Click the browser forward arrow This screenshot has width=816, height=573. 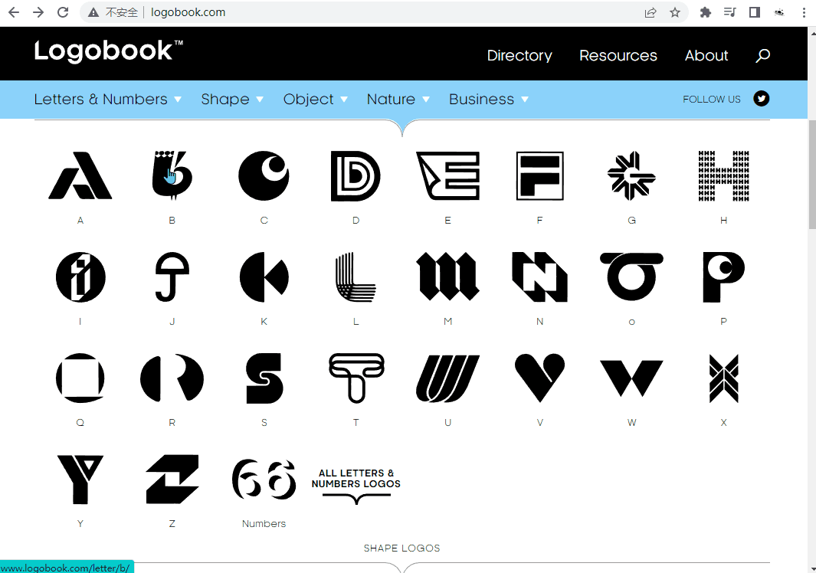[38, 12]
